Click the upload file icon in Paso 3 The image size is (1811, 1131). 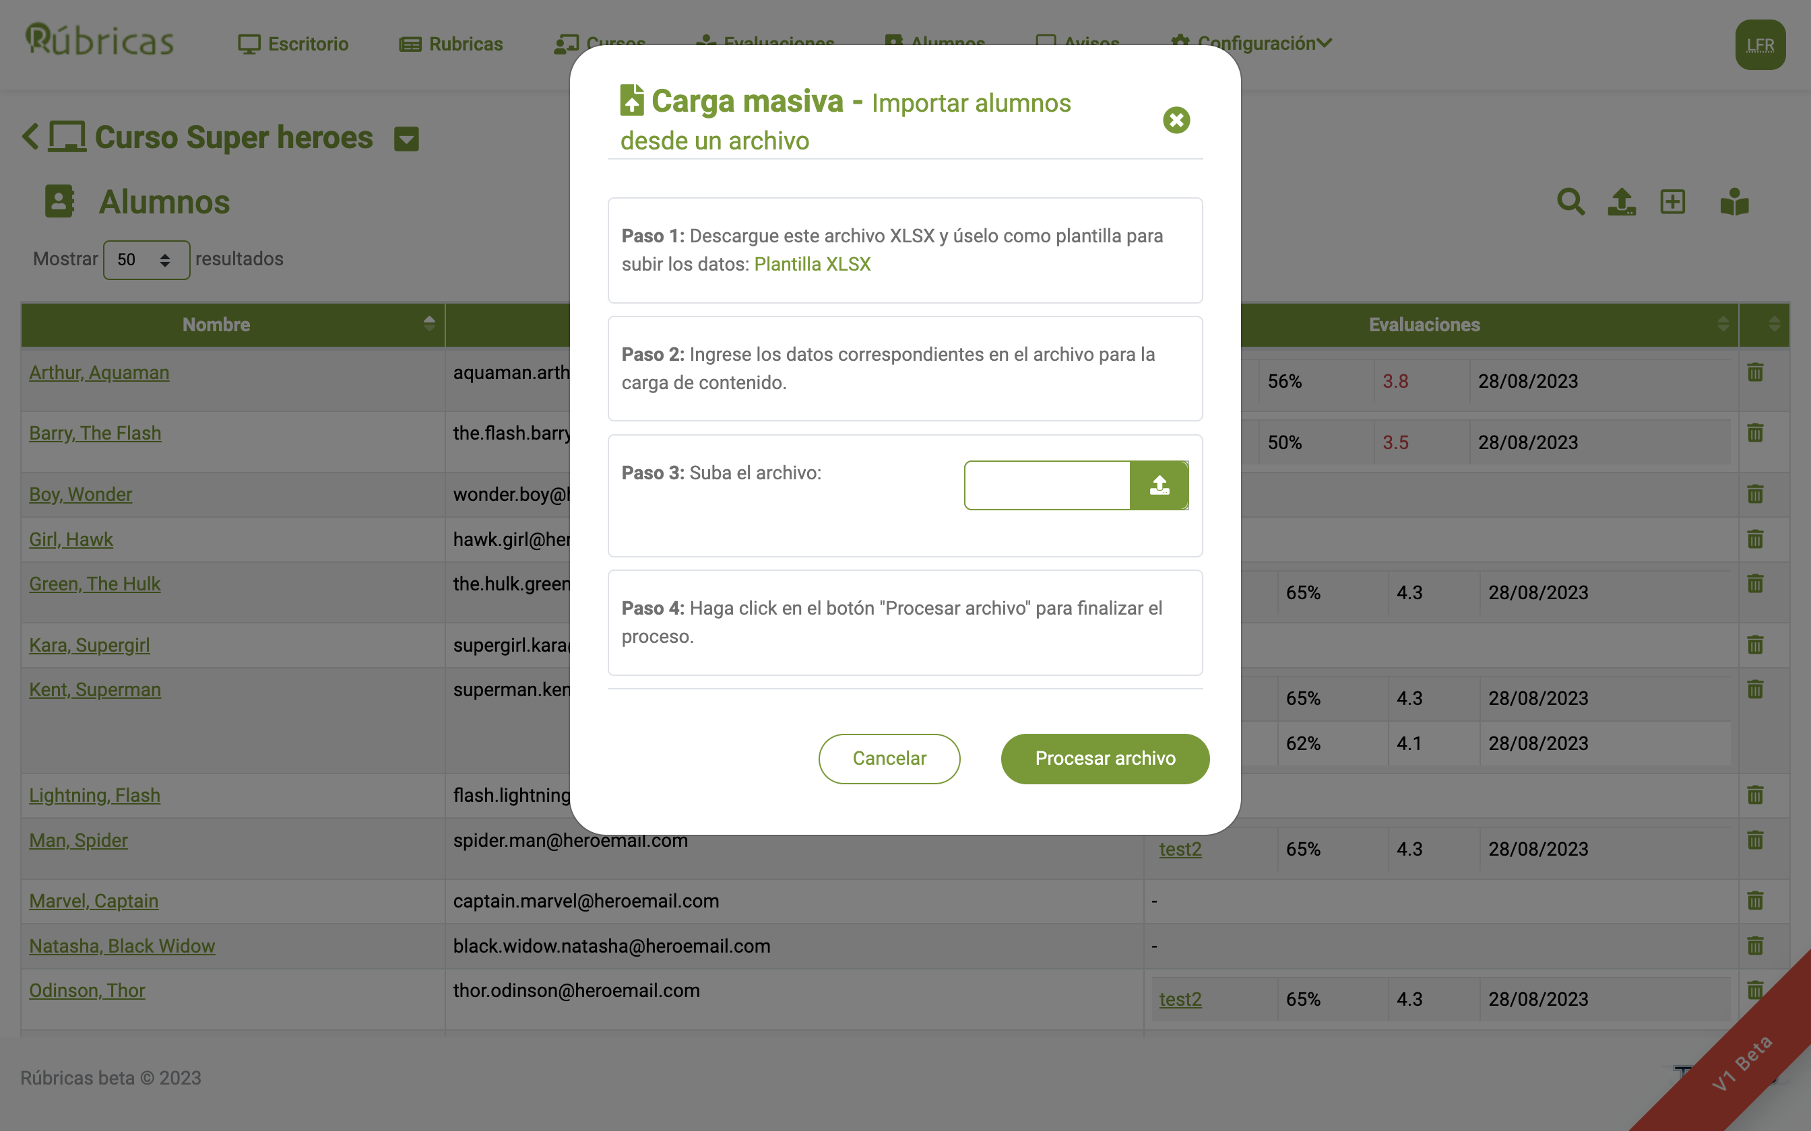pos(1158,485)
